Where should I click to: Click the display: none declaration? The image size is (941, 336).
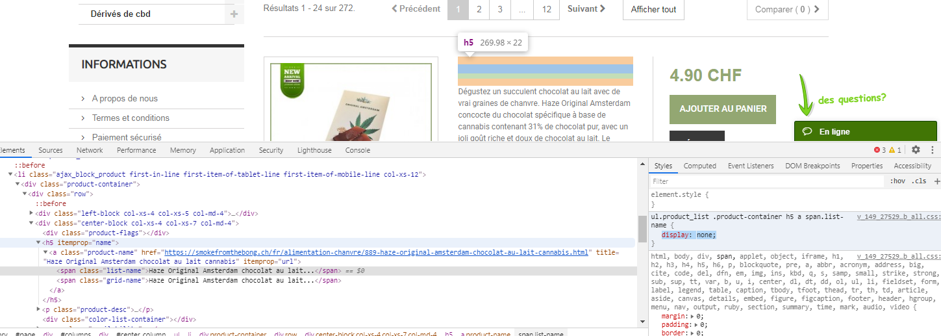coord(689,235)
